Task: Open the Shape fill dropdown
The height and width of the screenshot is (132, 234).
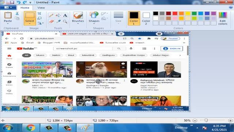Action: click(105, 18)
